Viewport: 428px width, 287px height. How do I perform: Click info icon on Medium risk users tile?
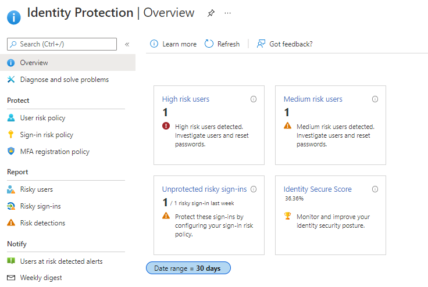[375, 99]
